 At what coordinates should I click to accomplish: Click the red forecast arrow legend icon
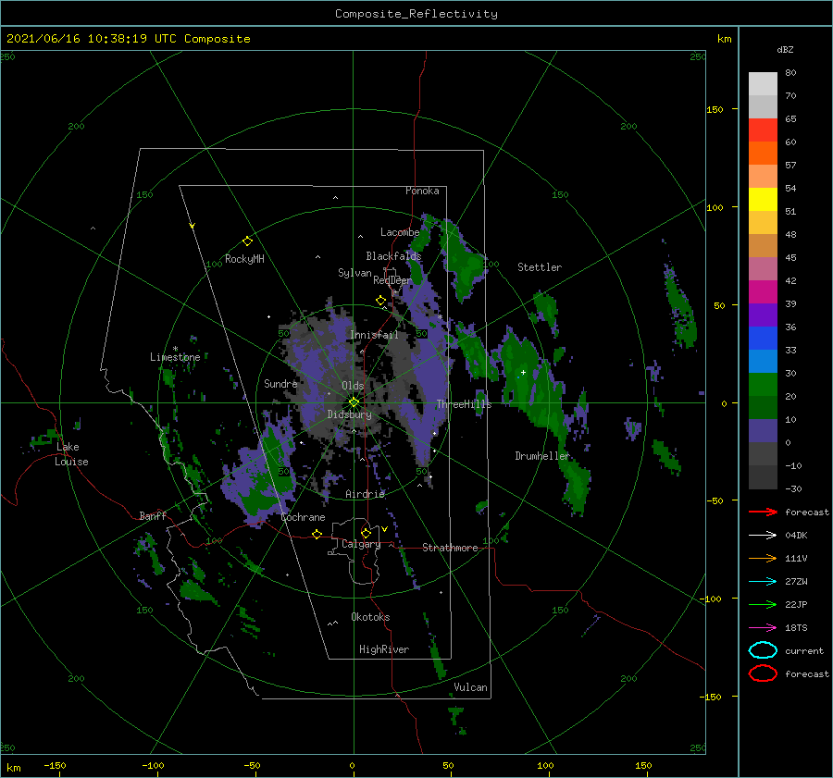tap(763, 512)
